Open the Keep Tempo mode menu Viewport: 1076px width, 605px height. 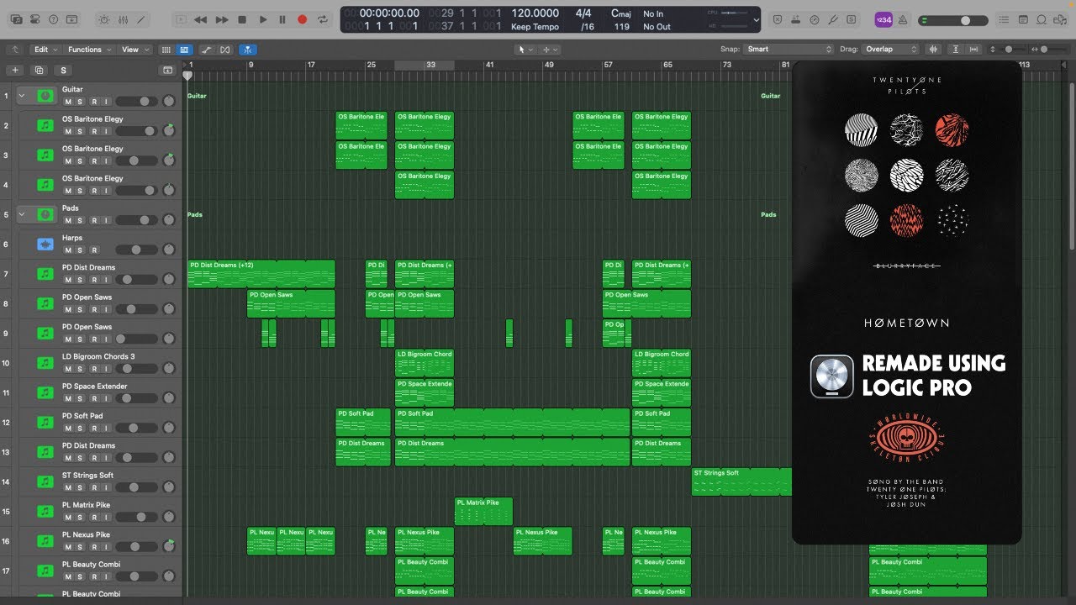535,27
